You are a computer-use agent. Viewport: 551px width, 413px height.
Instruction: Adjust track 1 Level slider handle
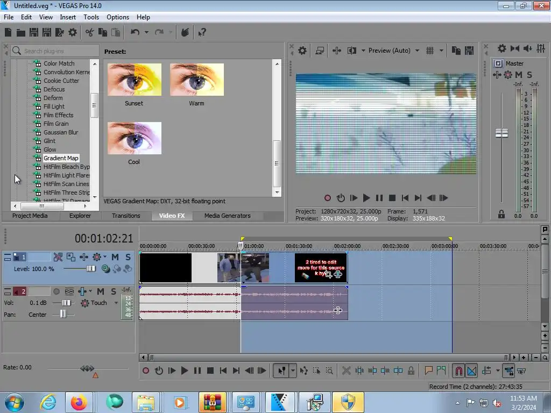point(90,269)
